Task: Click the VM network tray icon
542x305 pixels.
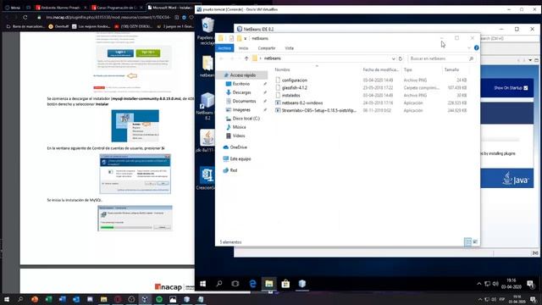Action: pyautogui.click(x=488, y=284)
